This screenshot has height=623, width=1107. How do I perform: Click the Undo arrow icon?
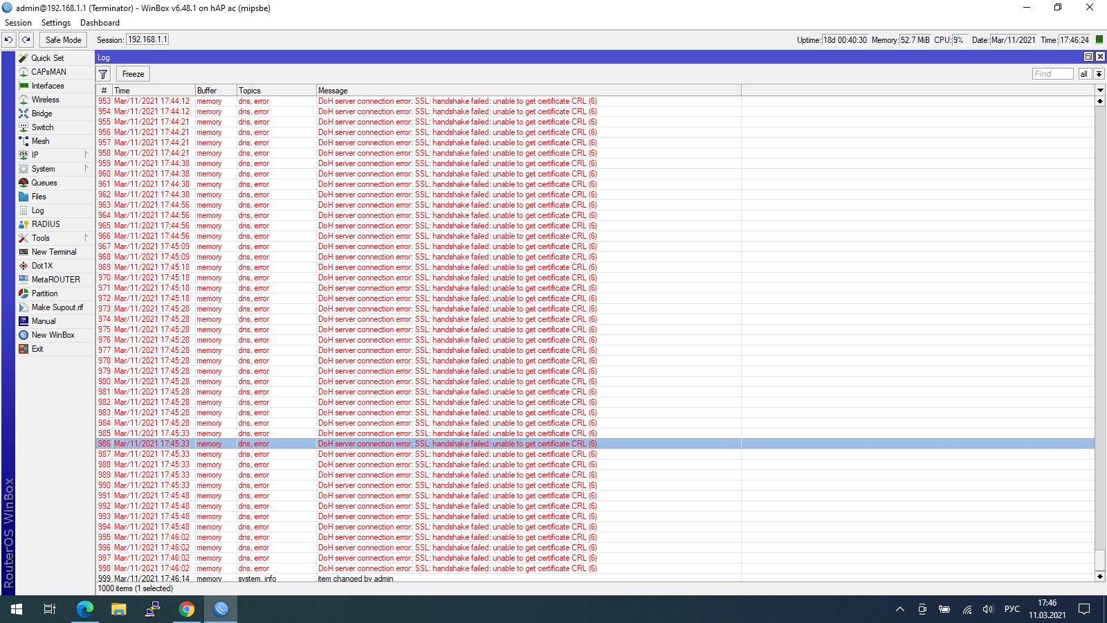[8, 40]
